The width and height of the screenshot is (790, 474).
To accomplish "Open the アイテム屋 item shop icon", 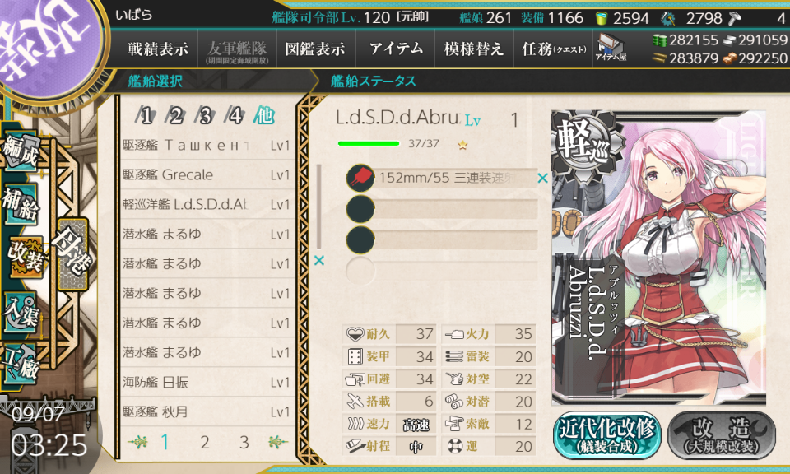I will point(610,49).
